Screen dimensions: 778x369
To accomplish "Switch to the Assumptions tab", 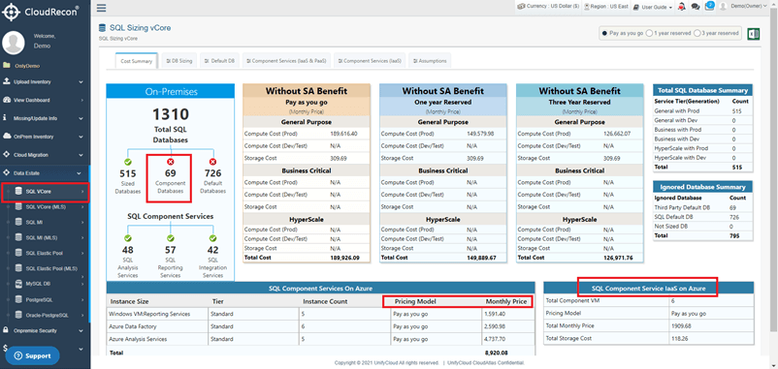I will tap(430, 61).
